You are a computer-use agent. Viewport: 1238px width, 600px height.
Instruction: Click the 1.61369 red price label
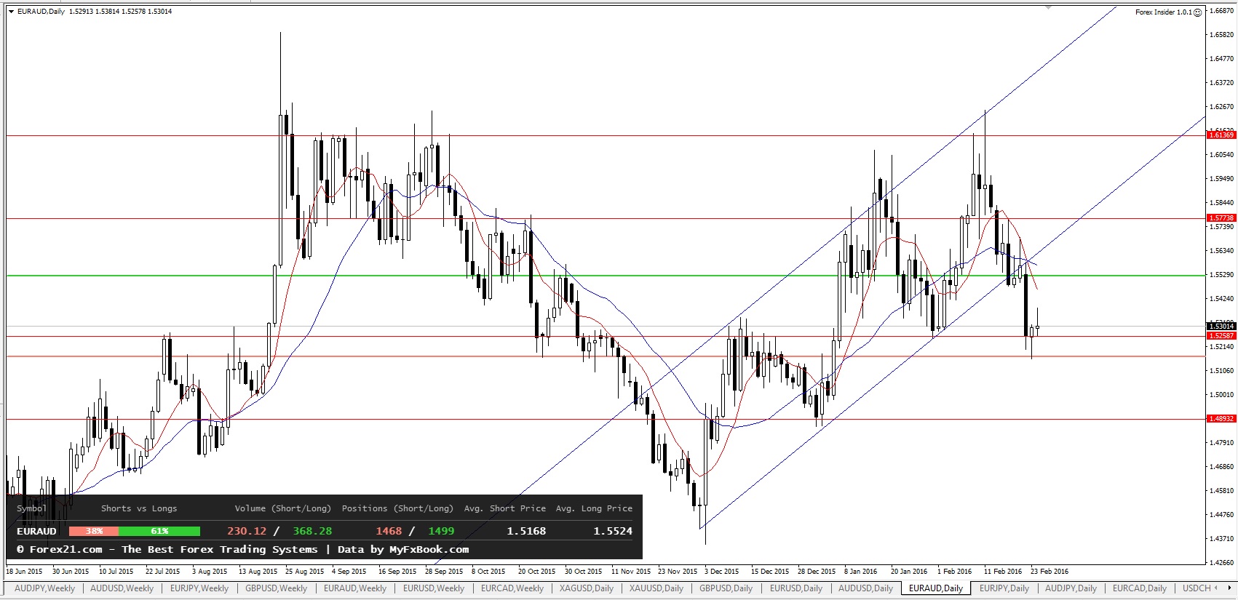coord(1221,135)
